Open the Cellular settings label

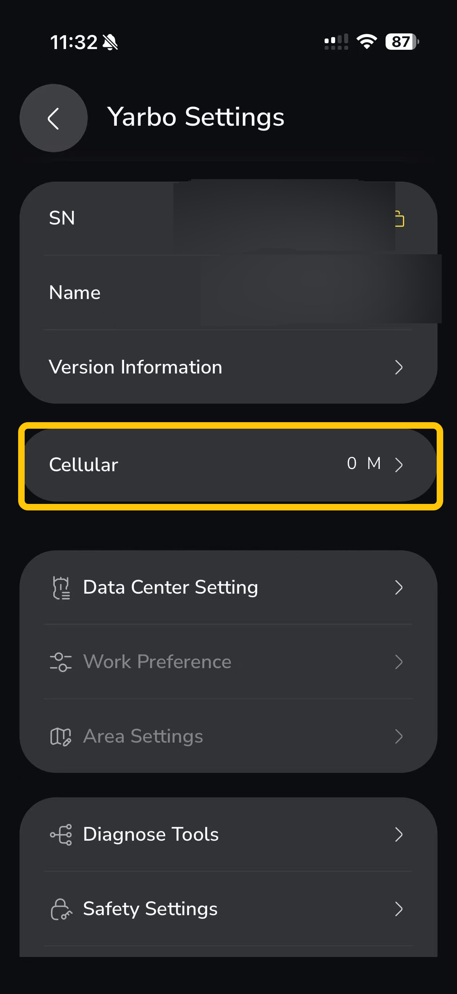pos(84,465)
